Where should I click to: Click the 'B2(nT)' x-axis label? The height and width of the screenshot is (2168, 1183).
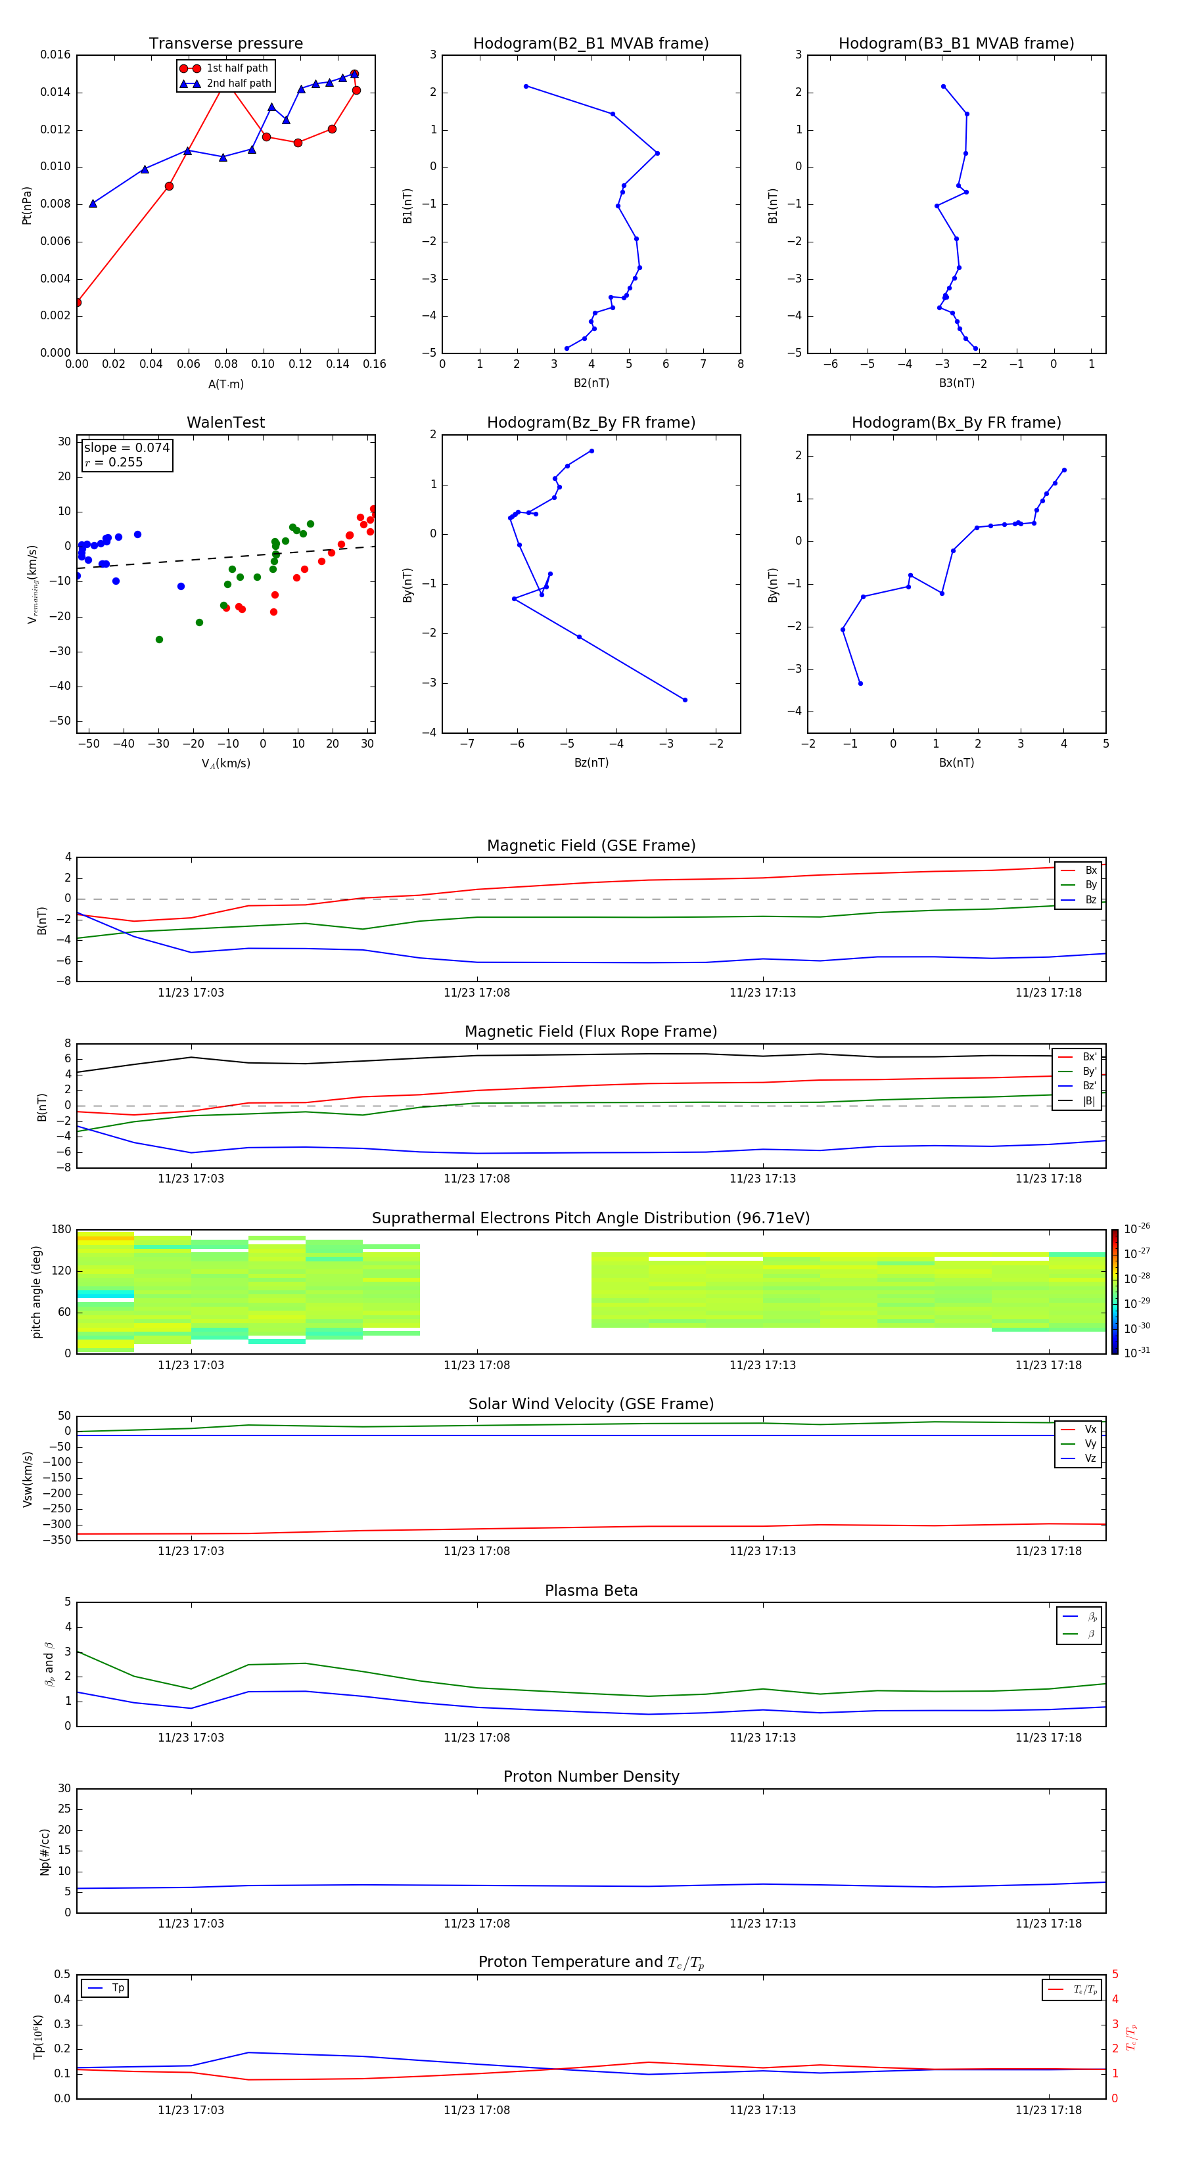point(591,384)
